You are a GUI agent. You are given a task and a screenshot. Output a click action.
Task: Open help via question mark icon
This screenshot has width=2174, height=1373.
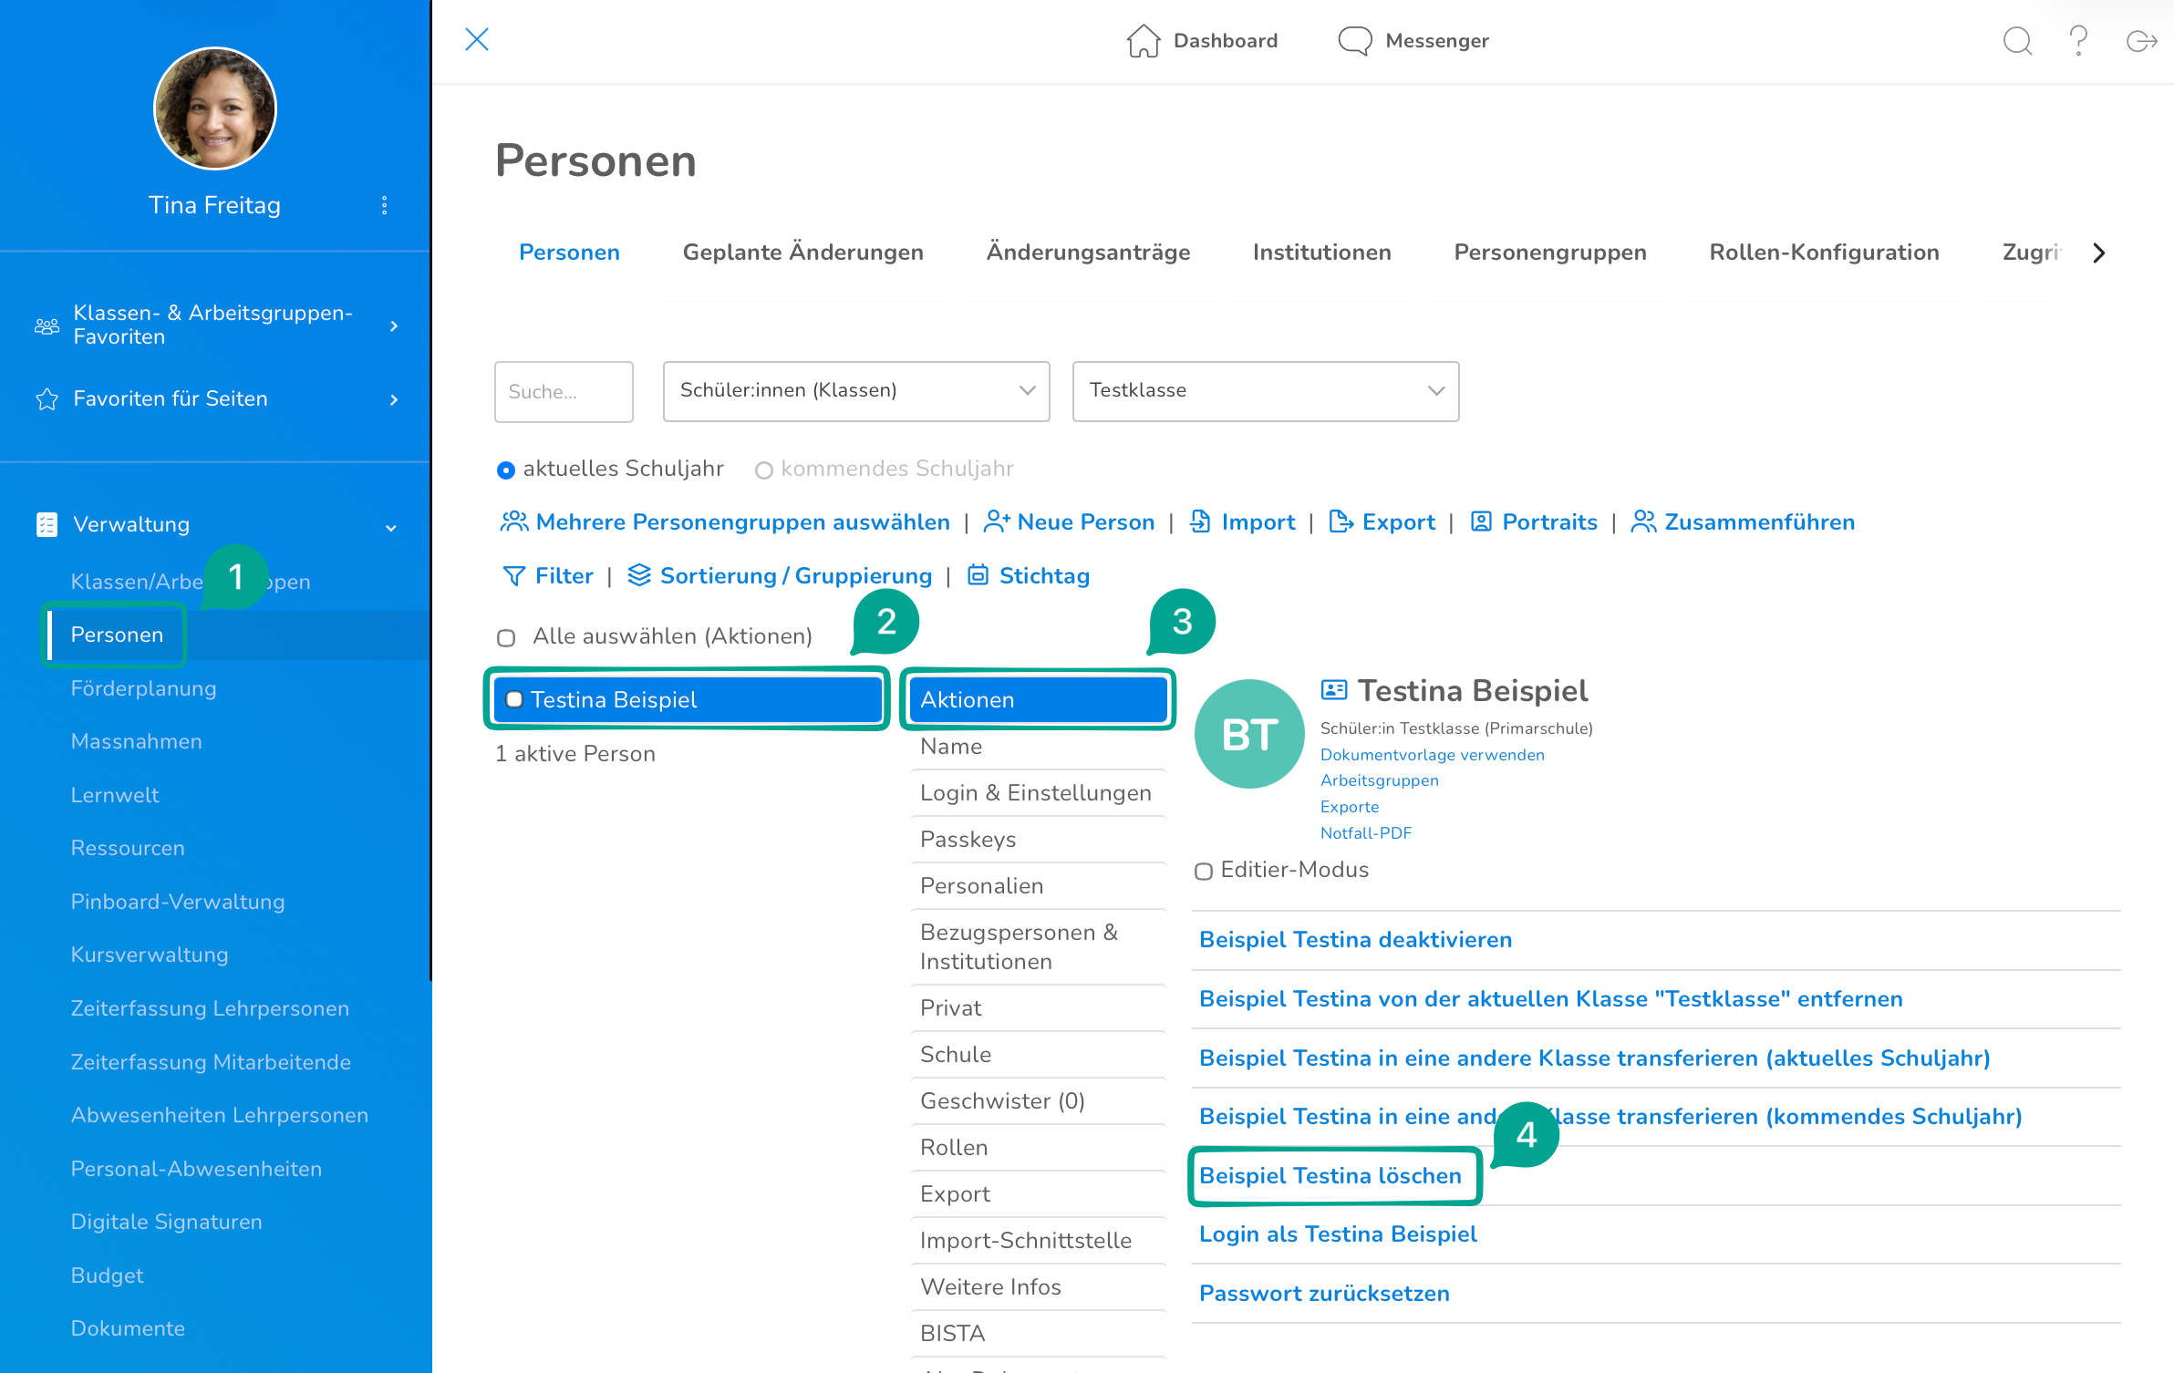click(x=2078, y=41)
